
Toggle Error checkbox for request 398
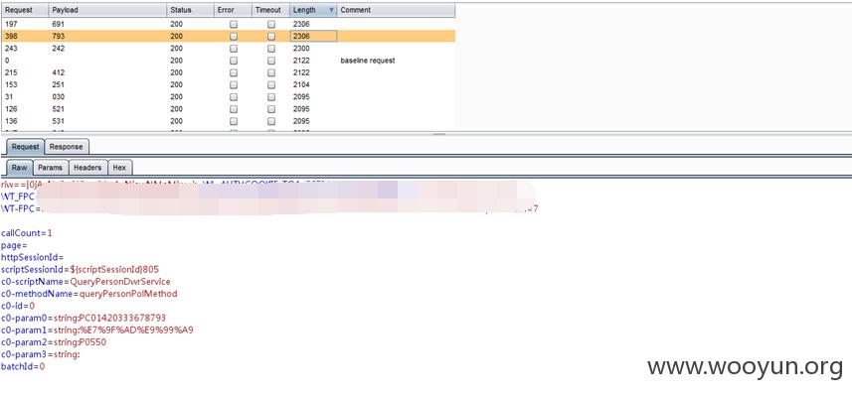tap(234, 37)
